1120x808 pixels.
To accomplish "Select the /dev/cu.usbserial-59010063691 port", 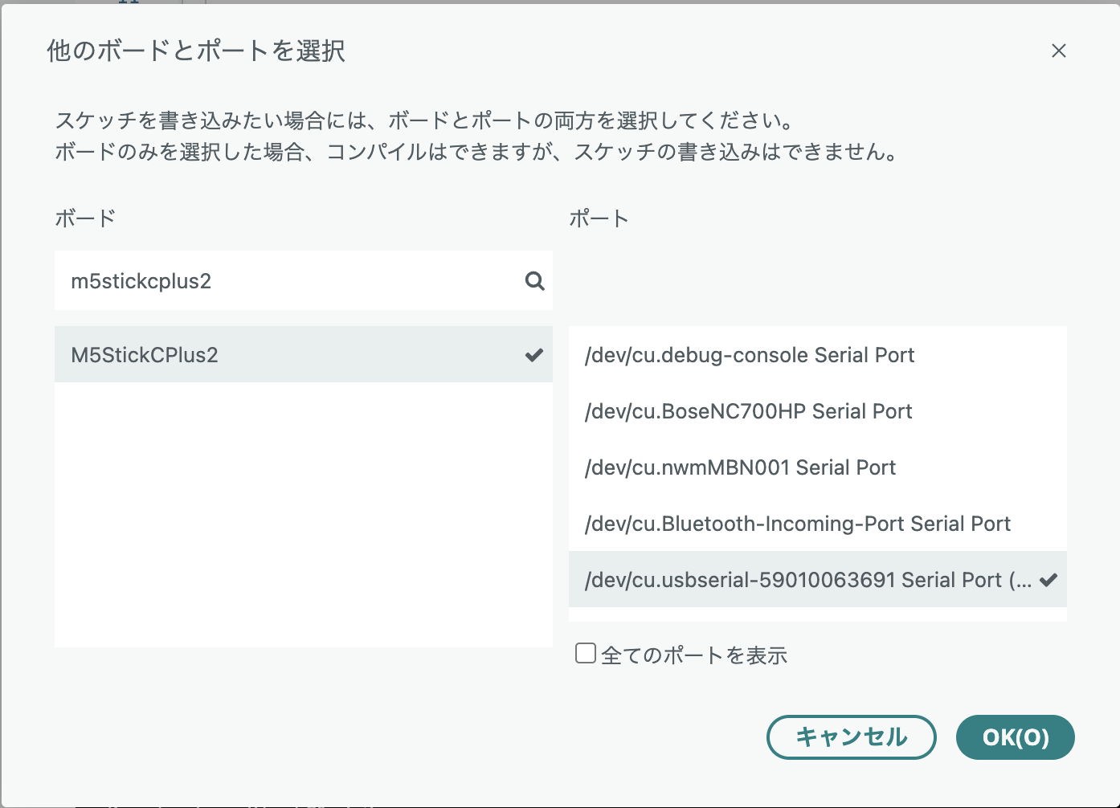I will (818, 579).
